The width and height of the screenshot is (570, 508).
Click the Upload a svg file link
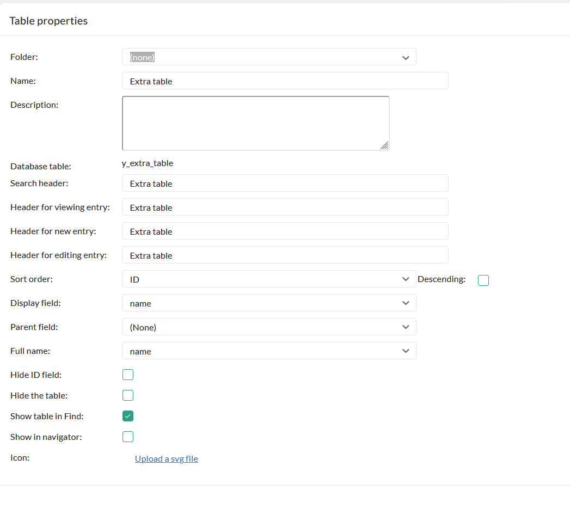pyautogui.click(x=167, y=459)
